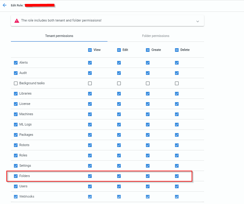The width and height of the screenshot is (244, 204).
Task: Toggle View permission for the License row
Action: pos(90,104)
